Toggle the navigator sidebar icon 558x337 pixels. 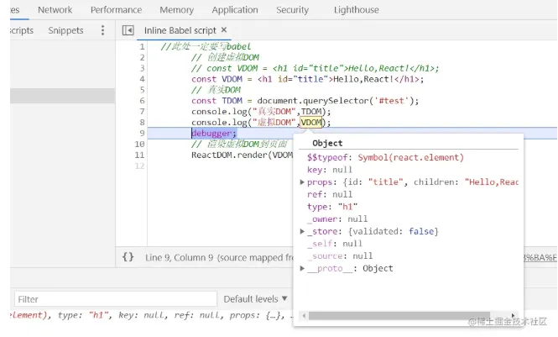128,30
